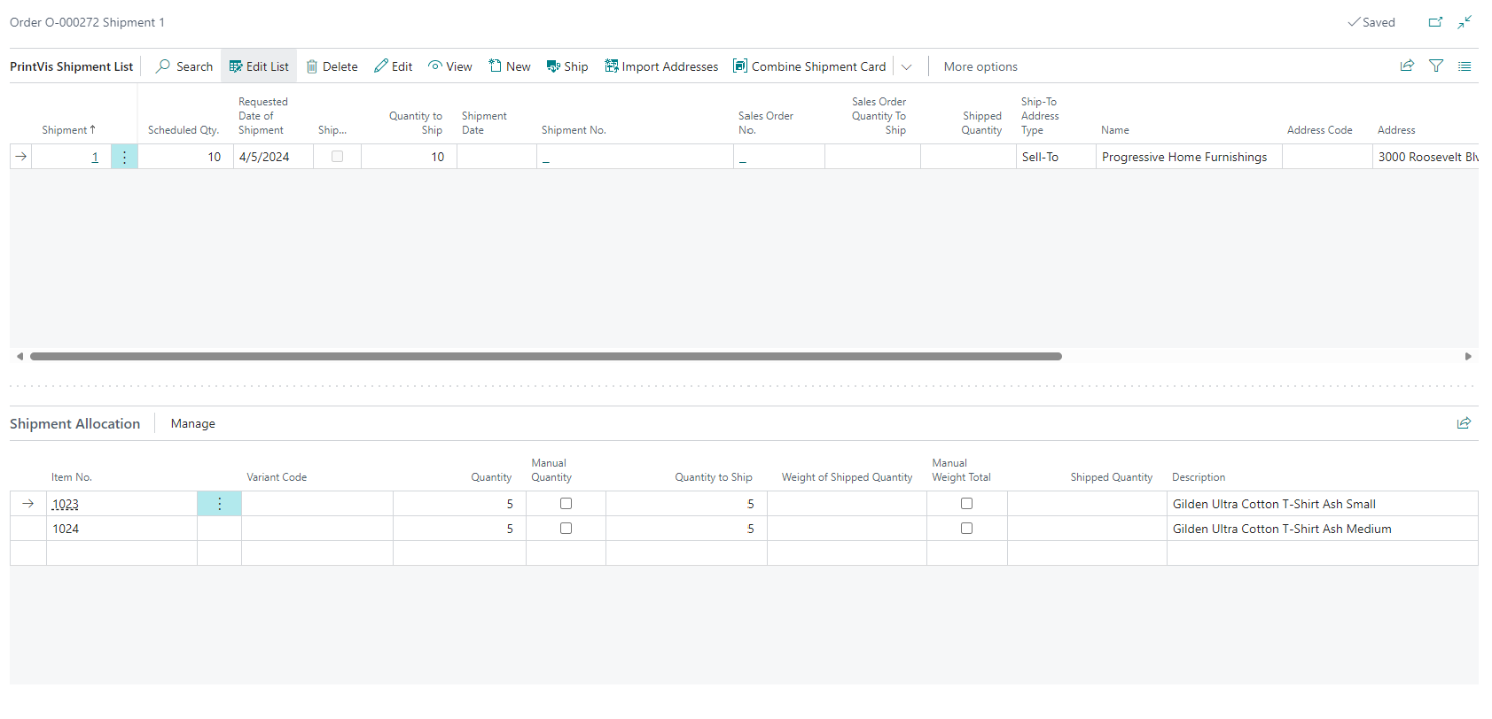Click the Combine Shipment Card icon
The image size is (1492, 719).
pos(740,66)
